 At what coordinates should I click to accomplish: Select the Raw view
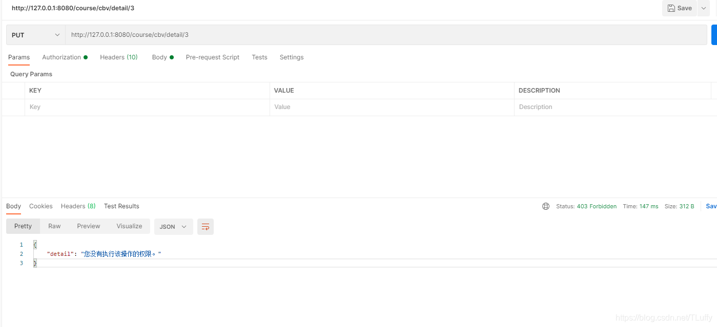click(x=54, y=226)
